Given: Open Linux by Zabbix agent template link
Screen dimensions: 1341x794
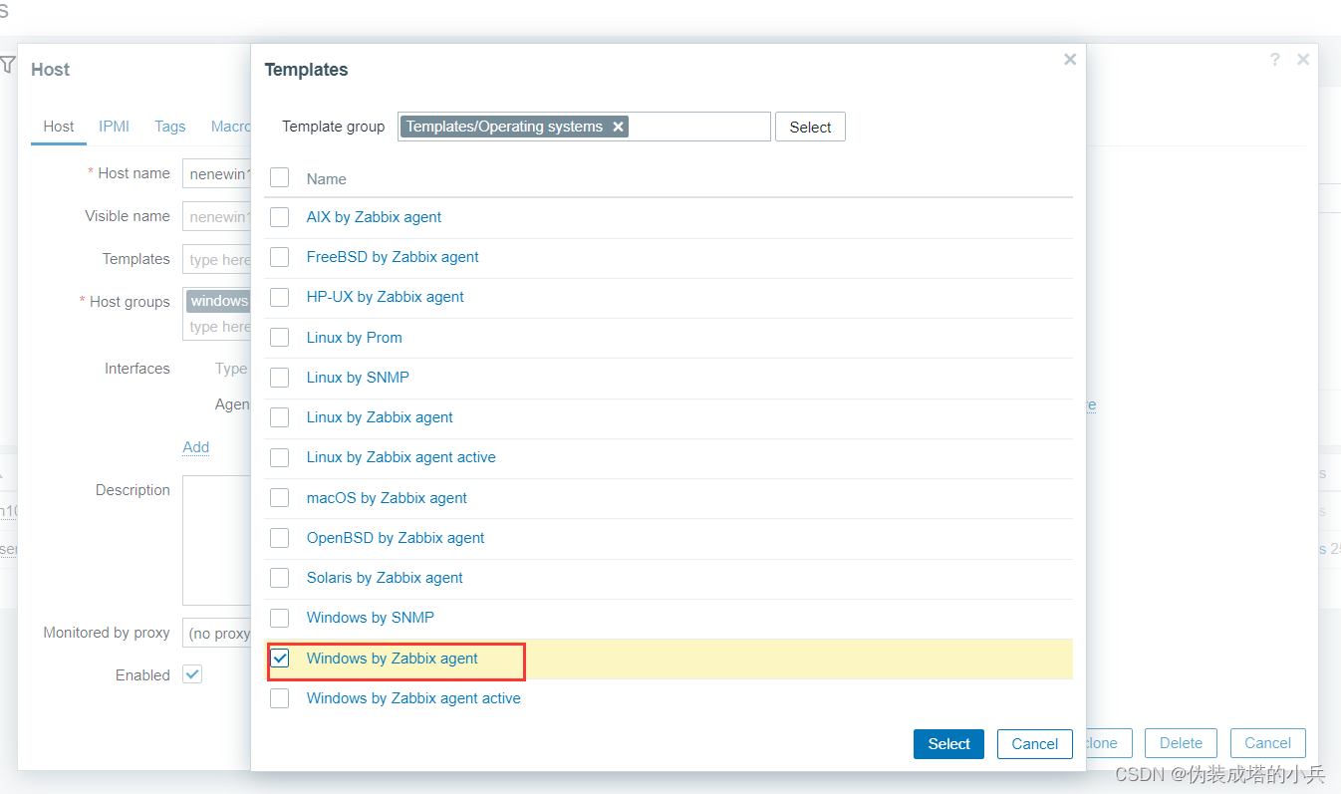Looking at the screenshot, I should [x=380, y=417].
